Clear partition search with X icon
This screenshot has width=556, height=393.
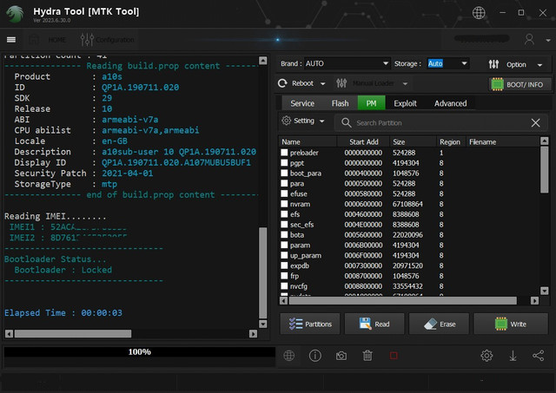click(535, 123)
